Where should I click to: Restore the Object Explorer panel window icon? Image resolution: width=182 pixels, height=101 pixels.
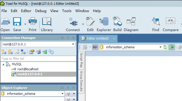pyautogui.click(x=62, y=88)
